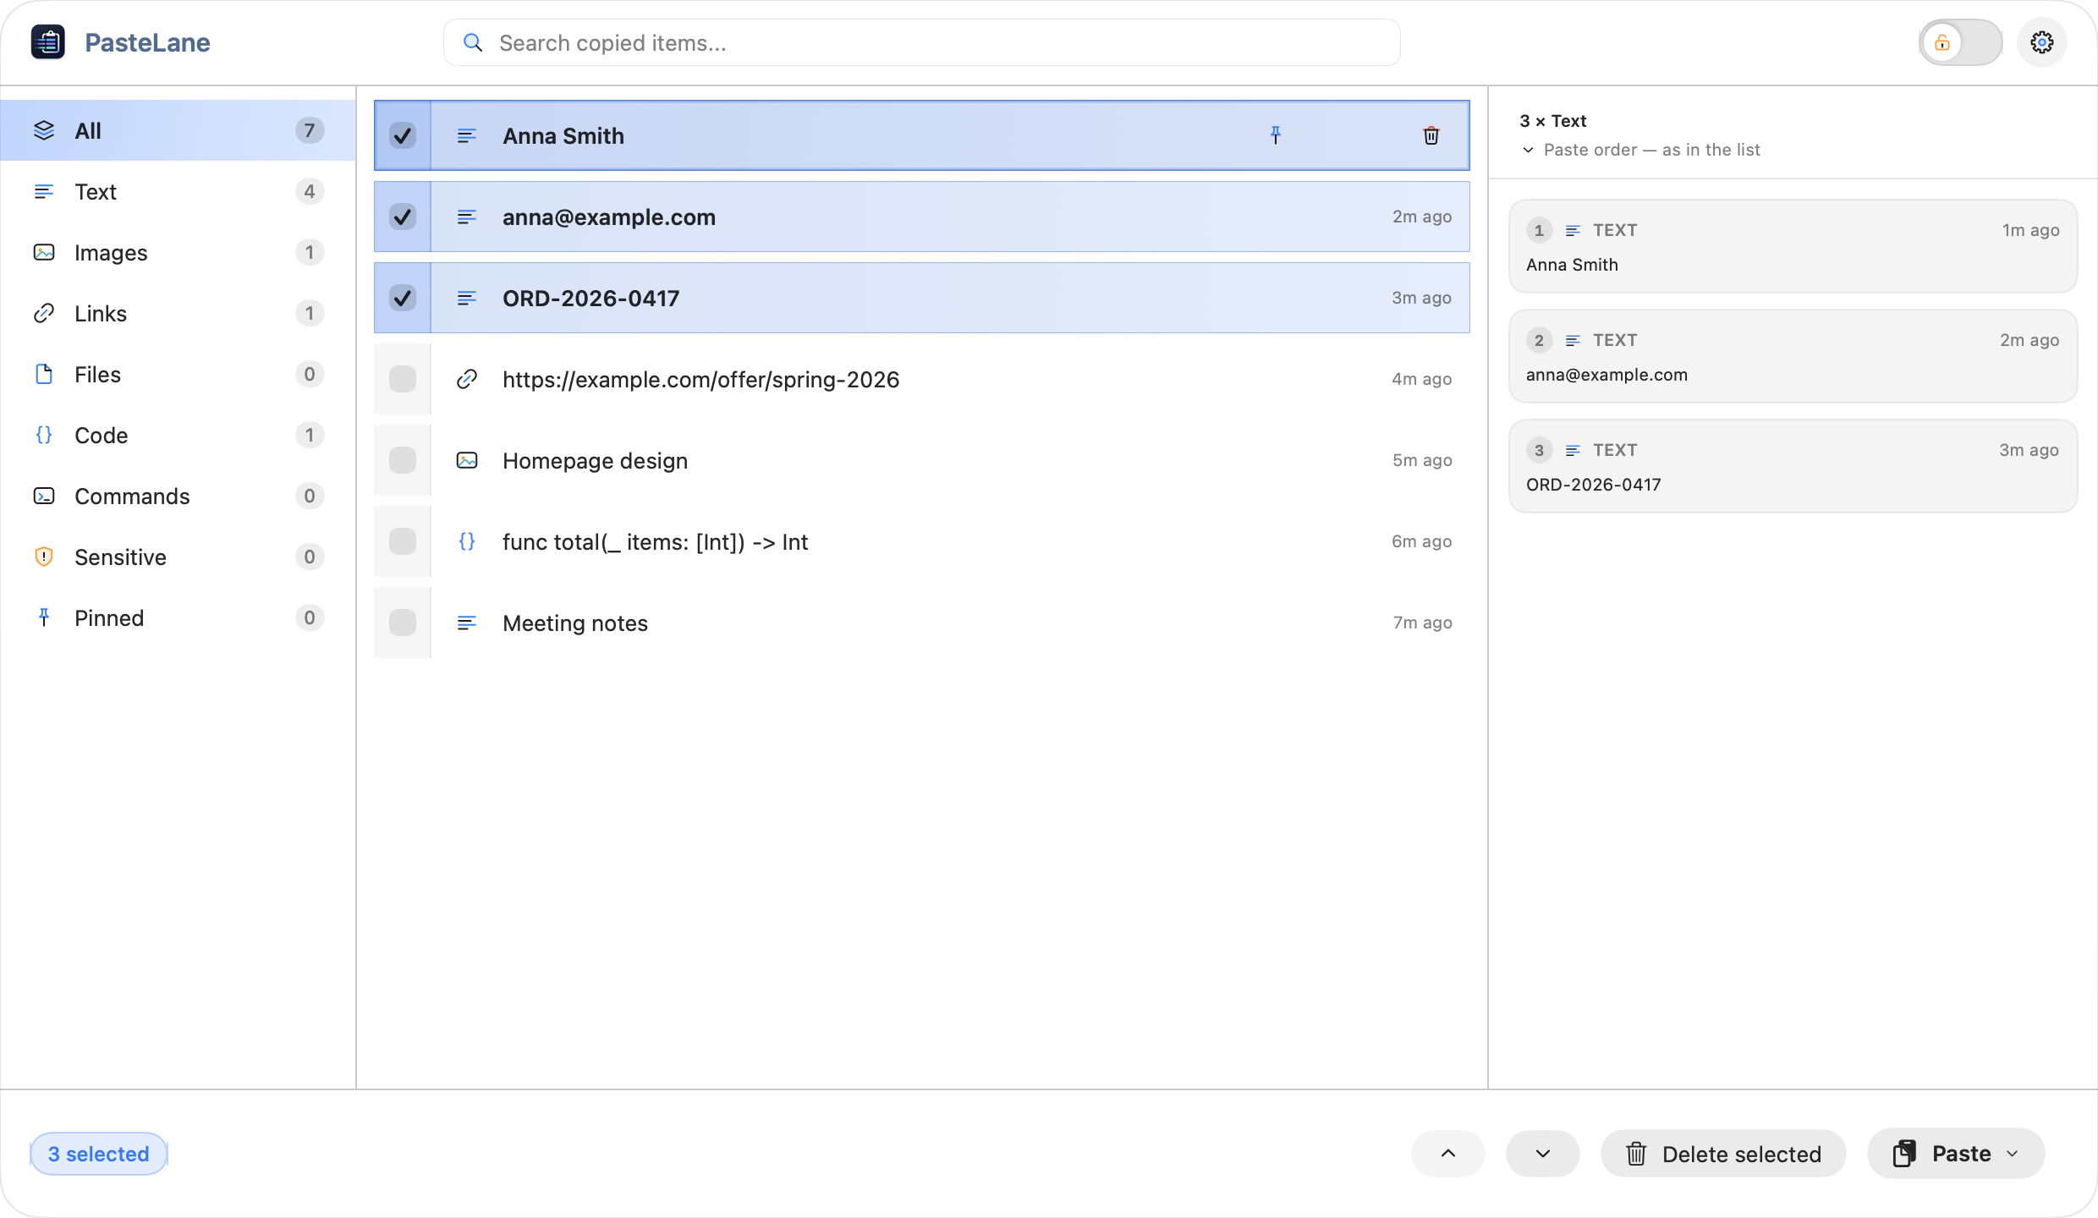
Task: Check the func total code item checkbox
Action: click(x=403, y=541)
